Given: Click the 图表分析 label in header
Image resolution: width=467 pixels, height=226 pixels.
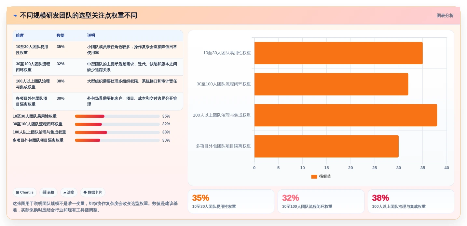Looking at the screenshot, I should point(445,16).
